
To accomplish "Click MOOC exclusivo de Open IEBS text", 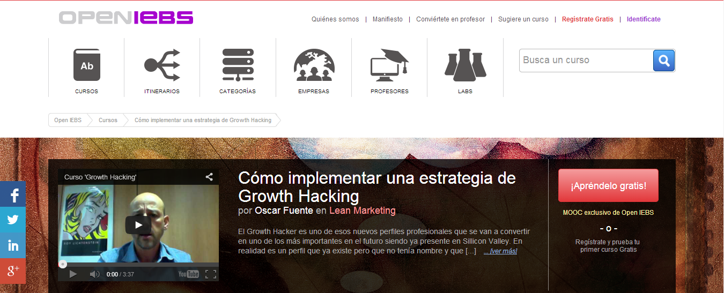I will tap(608, 213).
